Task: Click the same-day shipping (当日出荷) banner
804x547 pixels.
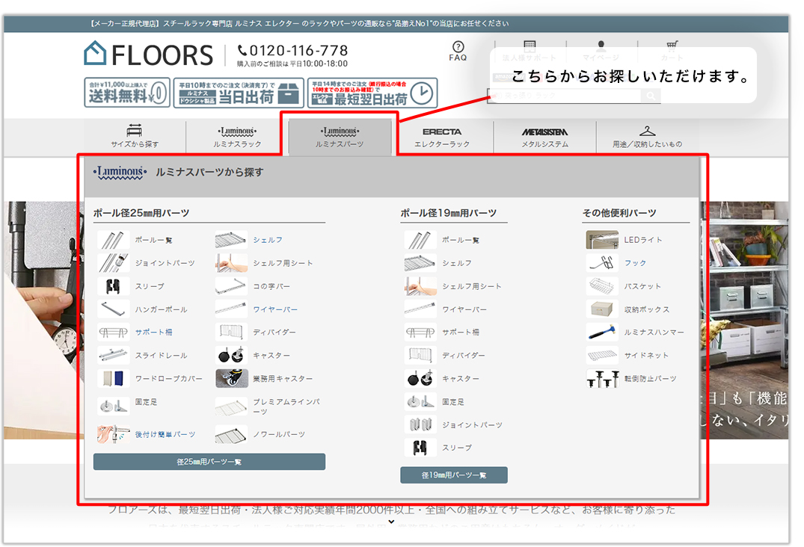Action: click(239, 92)
